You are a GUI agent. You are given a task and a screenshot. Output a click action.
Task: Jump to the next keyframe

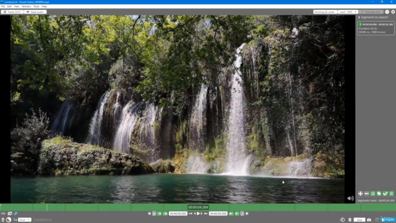coord(206,214)
